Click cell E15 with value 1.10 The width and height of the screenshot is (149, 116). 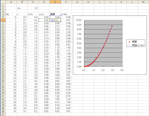55,48
